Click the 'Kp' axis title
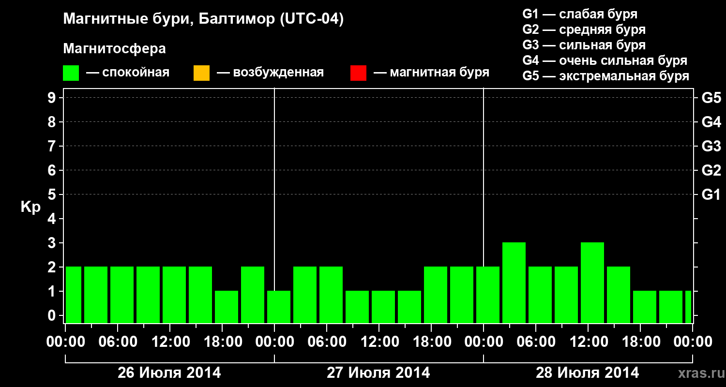Viewport: 726px width, 387px height. pyautogui.click(x=30, y=207)
